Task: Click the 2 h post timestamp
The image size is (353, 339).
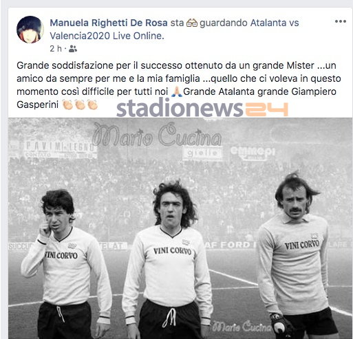Action: coord(56,49)
